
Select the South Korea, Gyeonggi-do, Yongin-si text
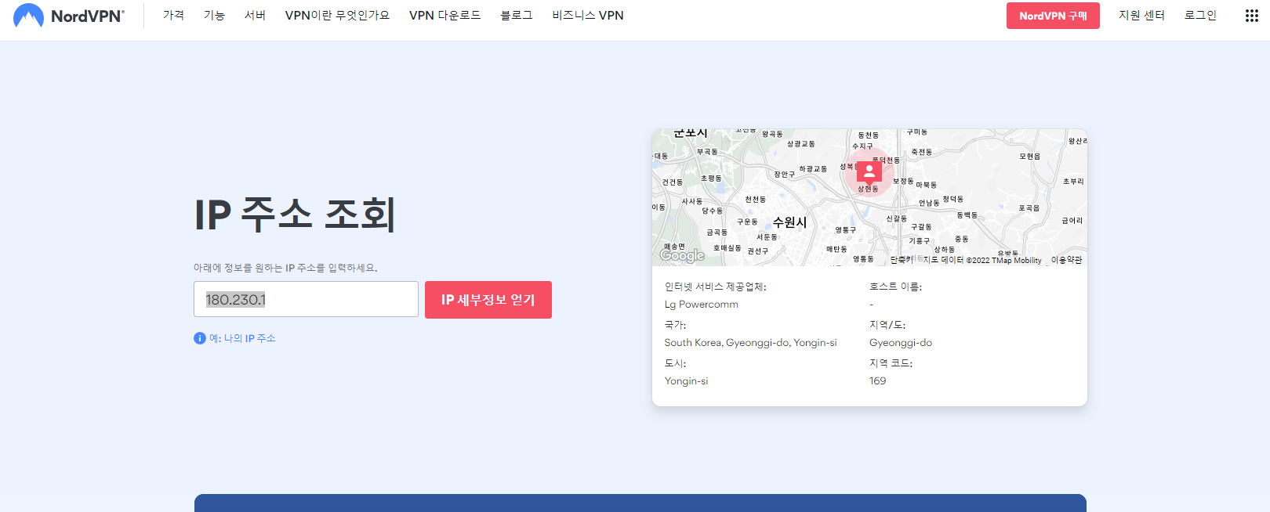coord(750,343)
